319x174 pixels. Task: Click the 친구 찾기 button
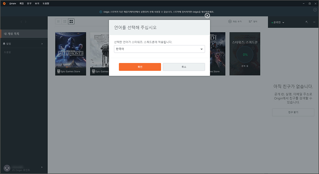click(x=293, y=112)
